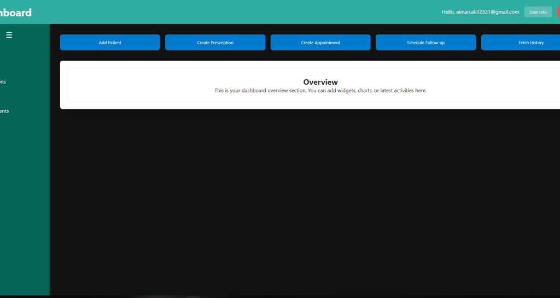Screen dimensions: 560x298
Task: Select the Create Appointment button
Action: (x=320, y=43)
